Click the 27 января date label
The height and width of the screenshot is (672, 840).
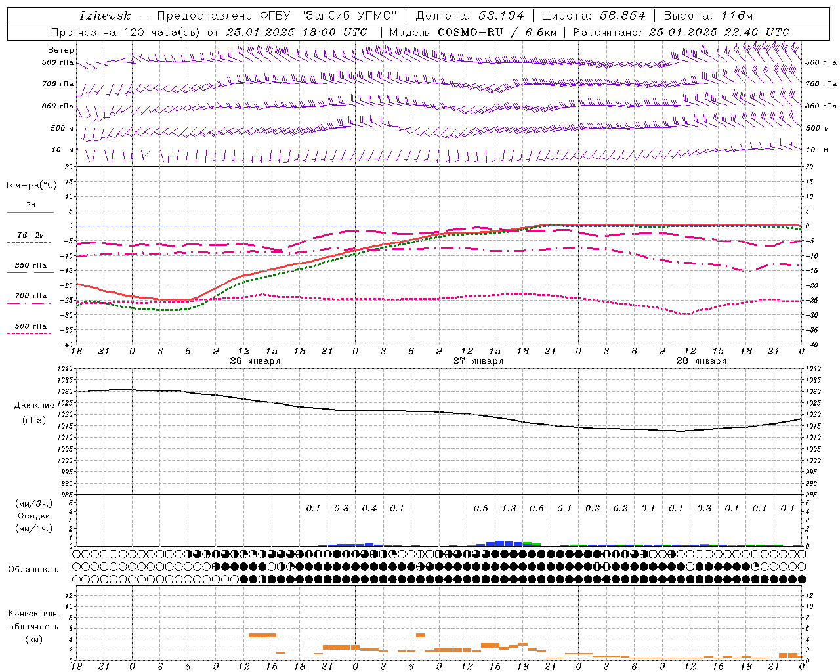click(478, 361)
